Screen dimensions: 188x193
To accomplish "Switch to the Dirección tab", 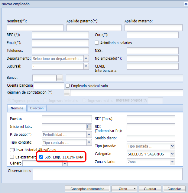I will (x=37, y=108).
